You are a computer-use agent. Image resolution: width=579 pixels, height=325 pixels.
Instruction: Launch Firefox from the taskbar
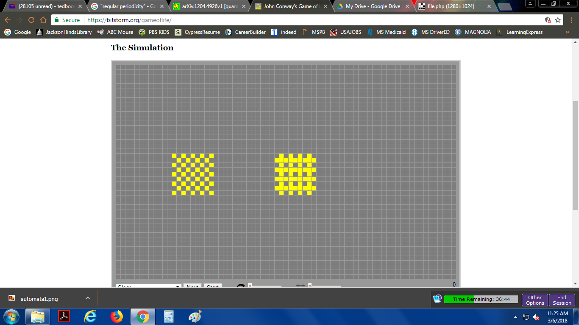click(x=116, y=316)
